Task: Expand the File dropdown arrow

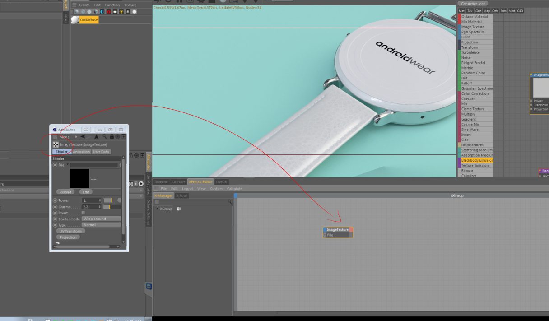Action: [x=68, y=164]
